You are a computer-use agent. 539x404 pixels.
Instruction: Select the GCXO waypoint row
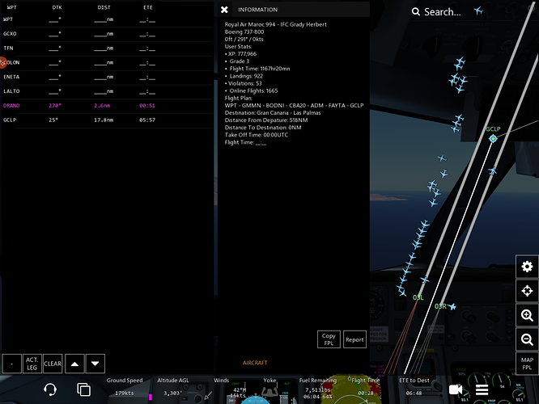pos(107,34)
